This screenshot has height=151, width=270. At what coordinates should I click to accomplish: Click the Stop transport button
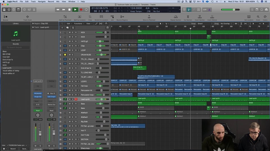[69, 10]
